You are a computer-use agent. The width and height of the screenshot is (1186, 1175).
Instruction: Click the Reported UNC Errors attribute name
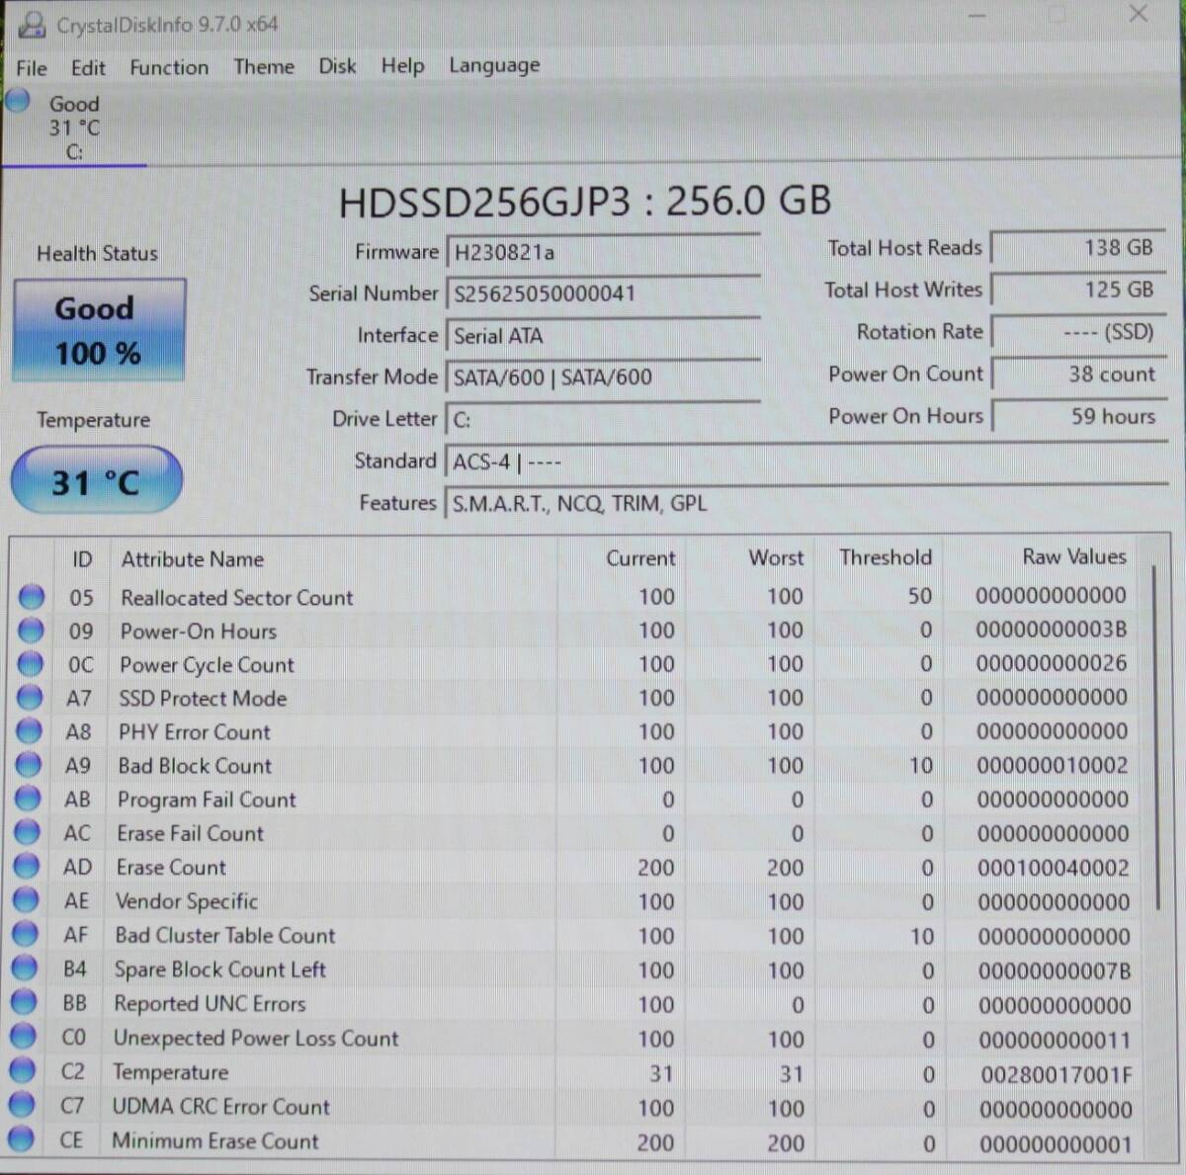(x=210, y=1003)
